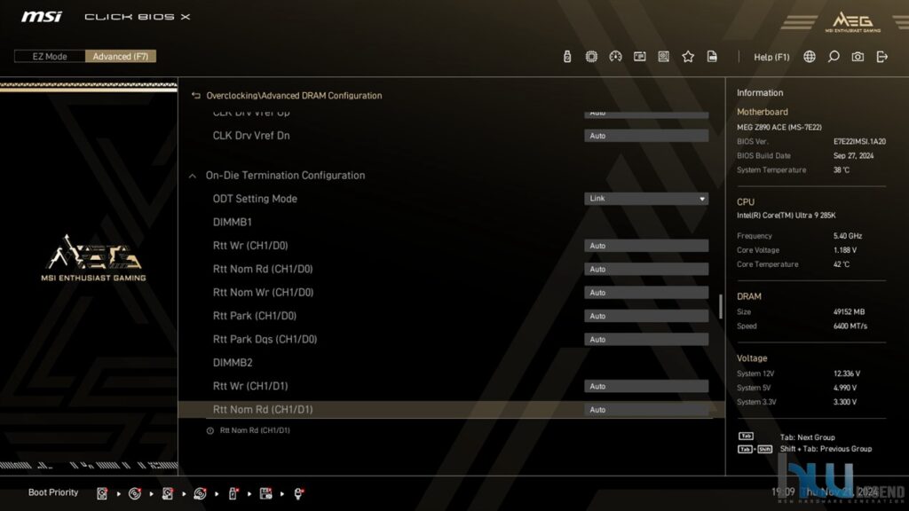909x511 pixels.
Task: Select the CLK Drv Vref Dn label
Action: click(x=251, y=136)
